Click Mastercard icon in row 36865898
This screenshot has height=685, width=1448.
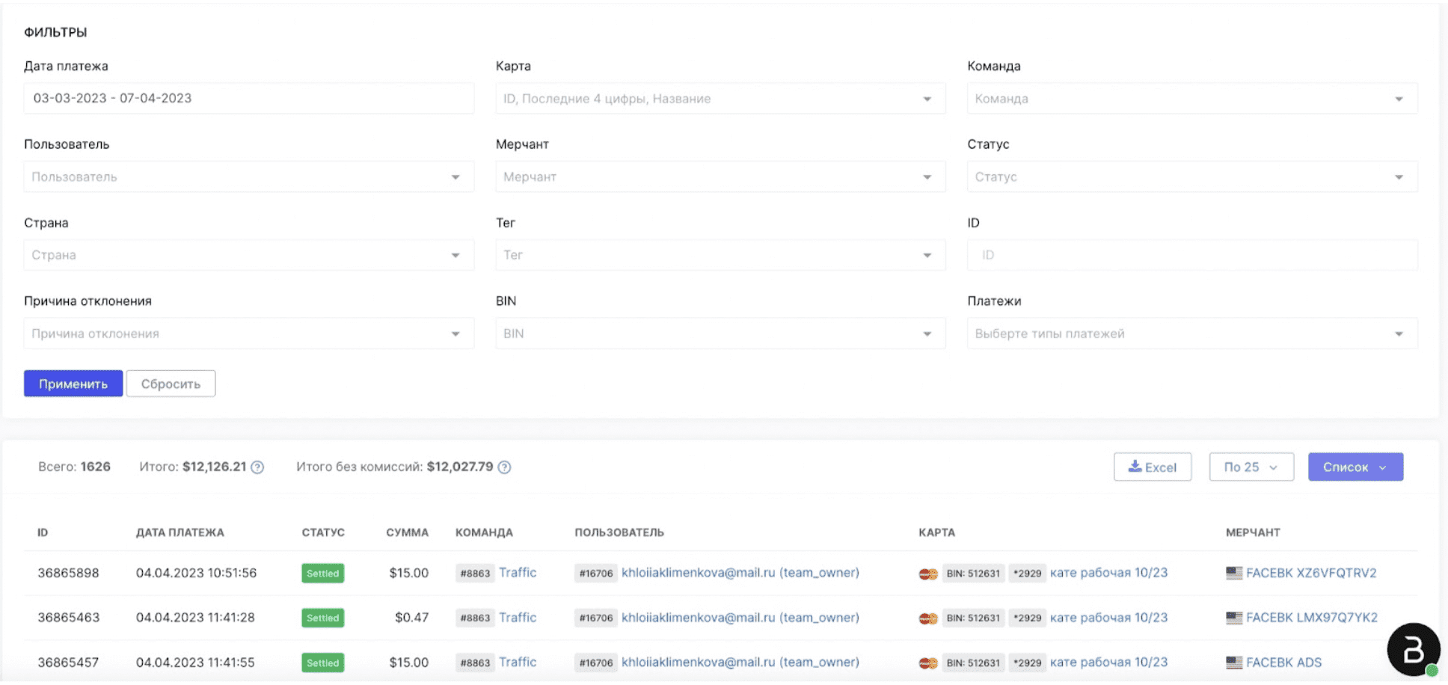[928, 574]
